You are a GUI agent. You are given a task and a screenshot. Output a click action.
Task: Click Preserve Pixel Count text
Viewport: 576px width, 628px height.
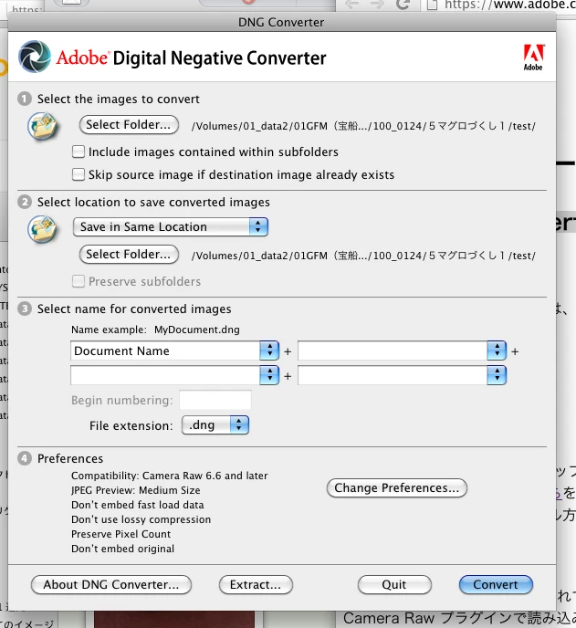point(121,534)
